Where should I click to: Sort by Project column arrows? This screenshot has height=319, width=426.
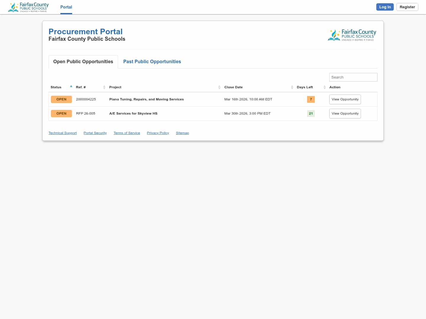pos(219,87)
